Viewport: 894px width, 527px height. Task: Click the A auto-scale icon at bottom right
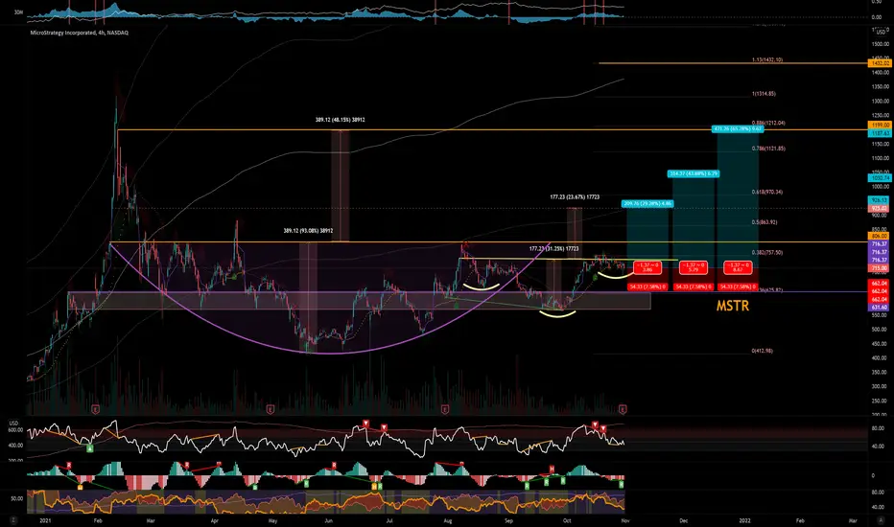(879, 520)
